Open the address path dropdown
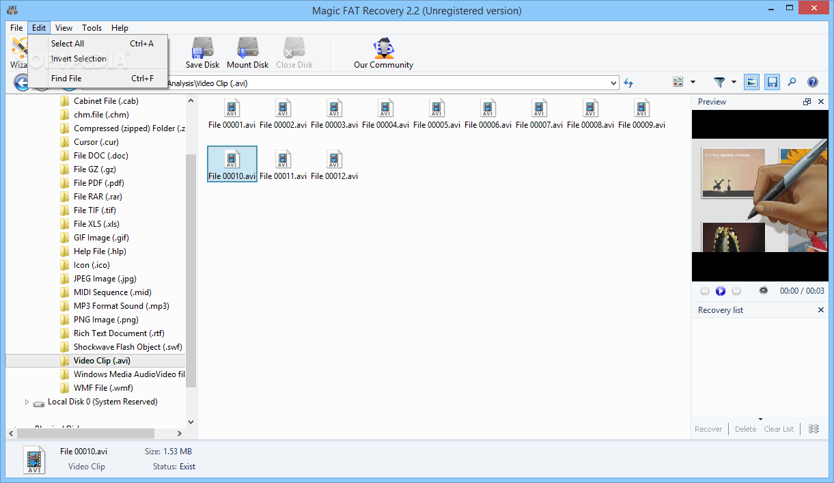 tap(613, 83)
